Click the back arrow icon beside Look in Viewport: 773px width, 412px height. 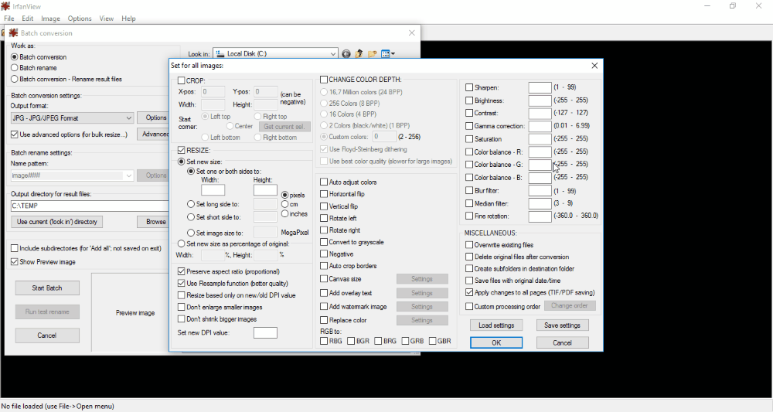346,53
